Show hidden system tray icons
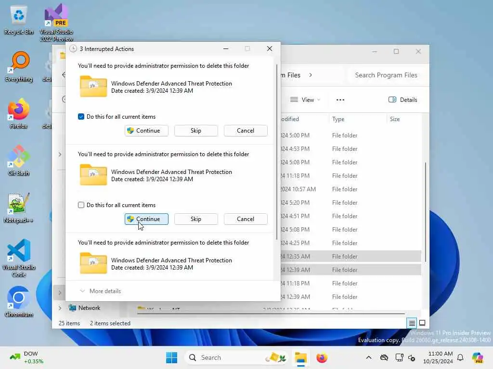Viewport: 493px width, 369px height. (369, 357)
